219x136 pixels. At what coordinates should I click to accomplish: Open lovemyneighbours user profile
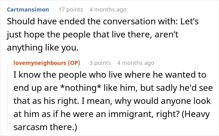coord(40,63)
